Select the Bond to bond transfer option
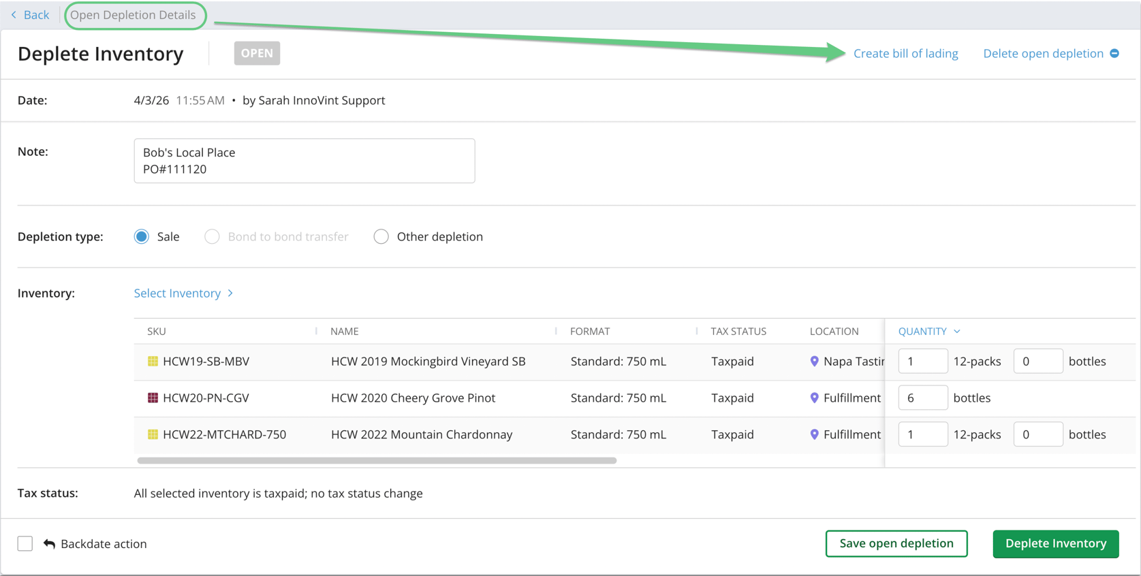 [x=212, y=236]
